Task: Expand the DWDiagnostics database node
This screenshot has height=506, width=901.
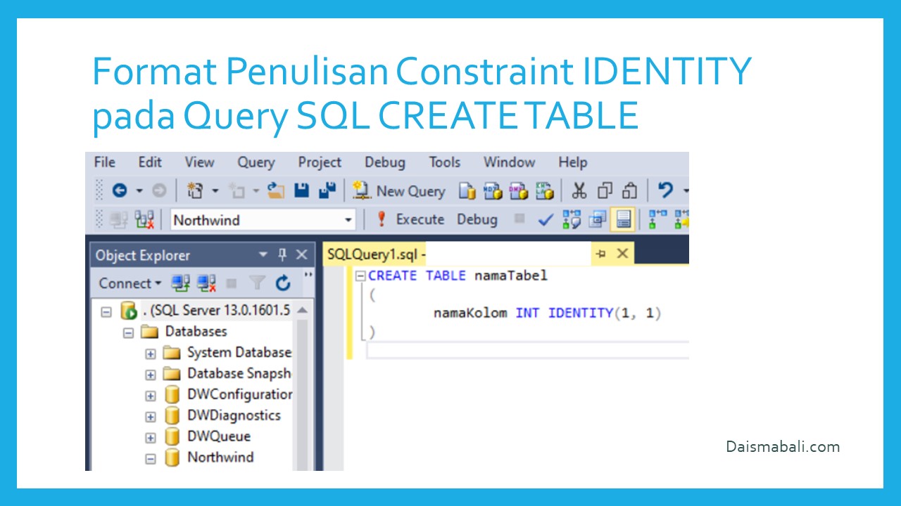Action: pos(150,416)
